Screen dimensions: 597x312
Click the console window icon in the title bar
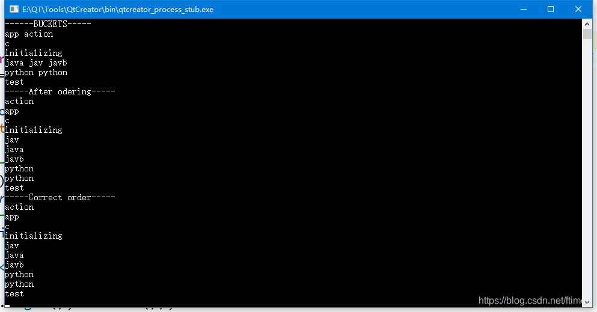pos(14,9)
